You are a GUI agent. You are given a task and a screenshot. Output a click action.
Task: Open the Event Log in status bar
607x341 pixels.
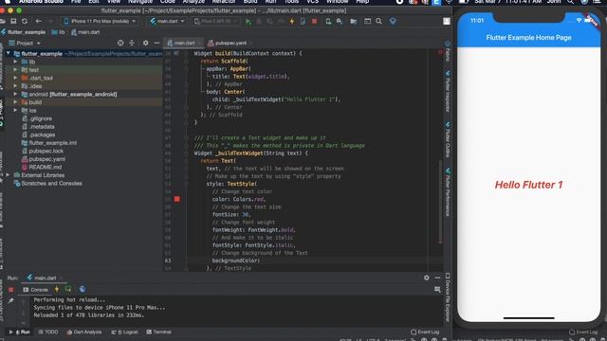425,332
